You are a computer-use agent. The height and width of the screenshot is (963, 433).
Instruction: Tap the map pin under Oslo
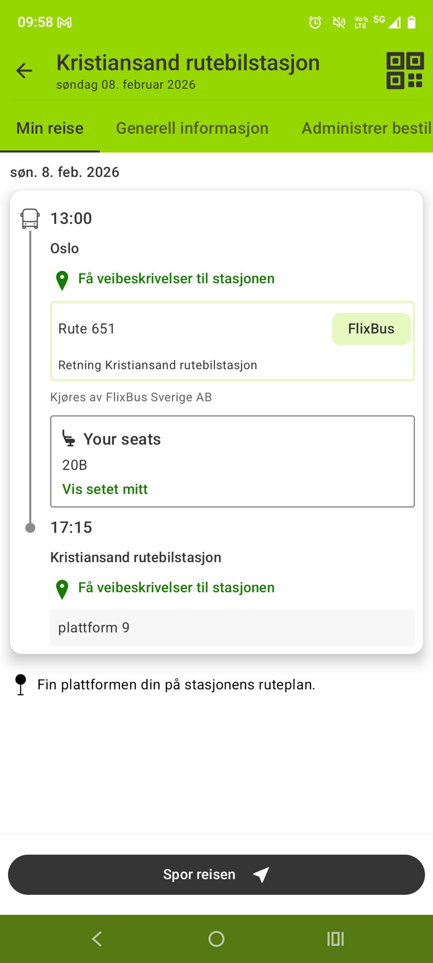click(62, 280)
